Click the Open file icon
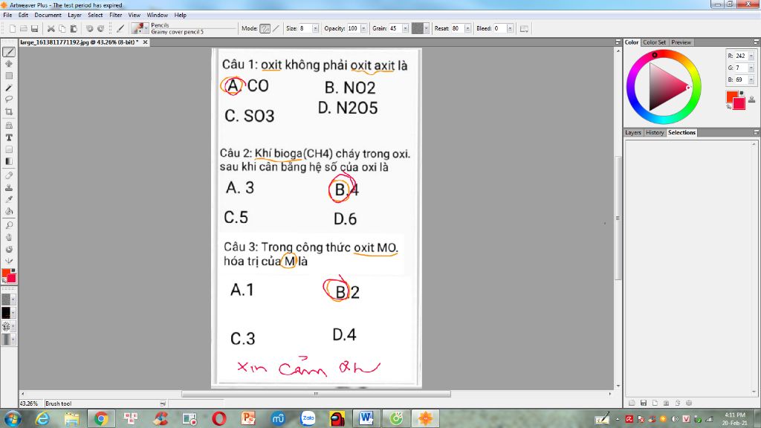 click(x=23, y=29)
